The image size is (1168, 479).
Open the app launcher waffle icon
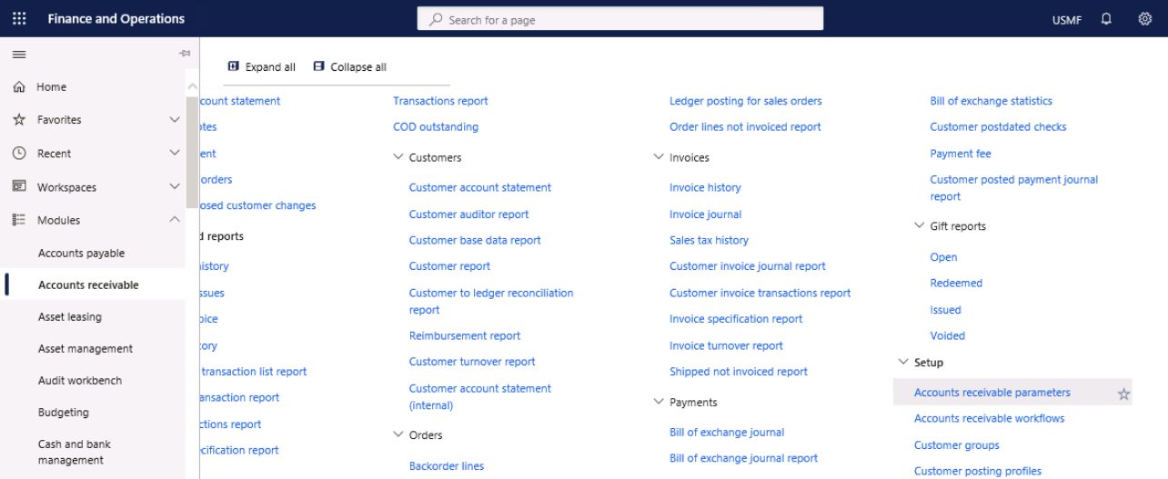pyautogui.click(x=18, y=18)
